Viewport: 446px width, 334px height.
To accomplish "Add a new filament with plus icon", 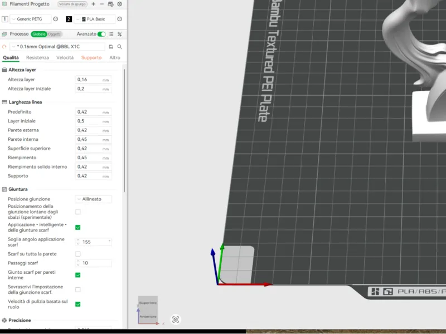I will [x=93, y=4].
